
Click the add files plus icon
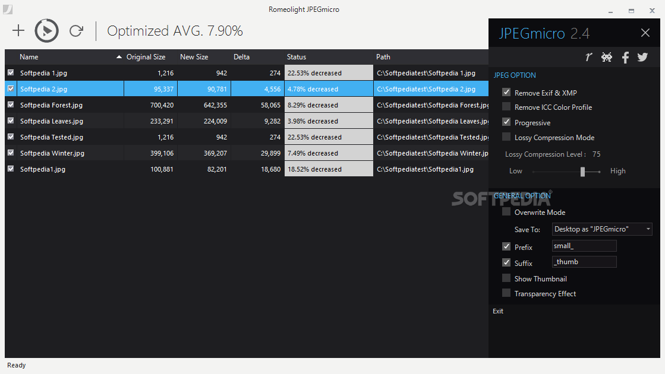tap(18, 30)
